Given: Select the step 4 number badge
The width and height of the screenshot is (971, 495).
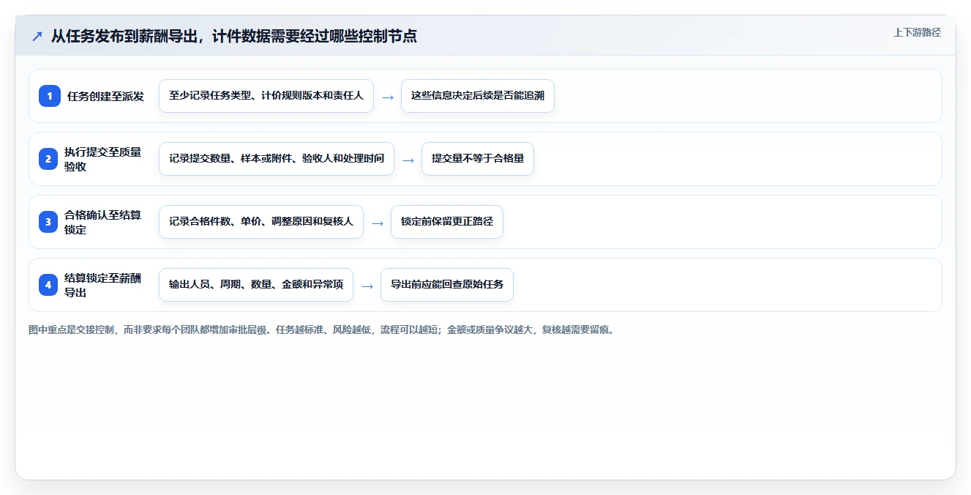Looking at the screenshot, I should [50, 285].
